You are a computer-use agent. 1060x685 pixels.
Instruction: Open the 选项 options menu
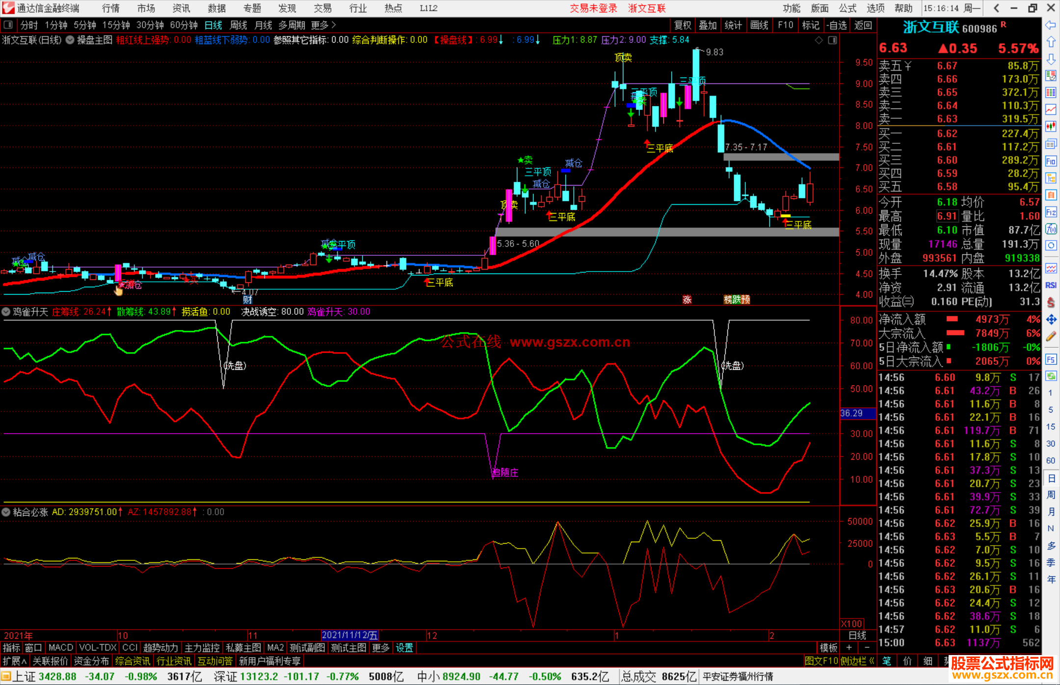[x=875, y=8]
